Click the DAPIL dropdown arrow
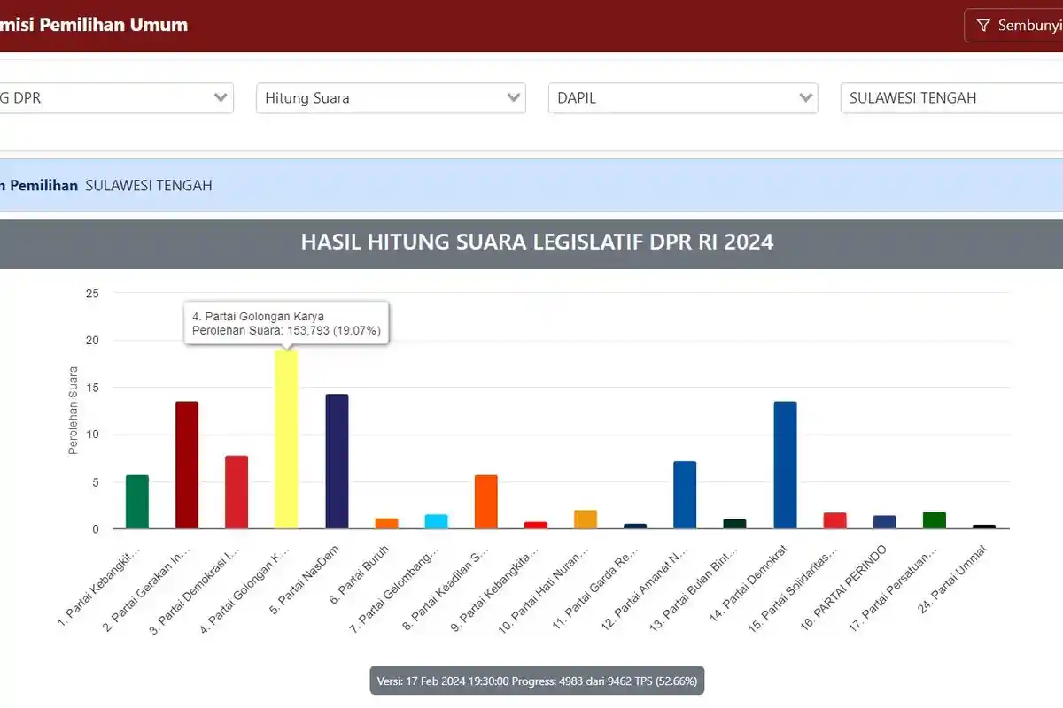Viewport: 1063px width, 708px height. pos(804,97)
